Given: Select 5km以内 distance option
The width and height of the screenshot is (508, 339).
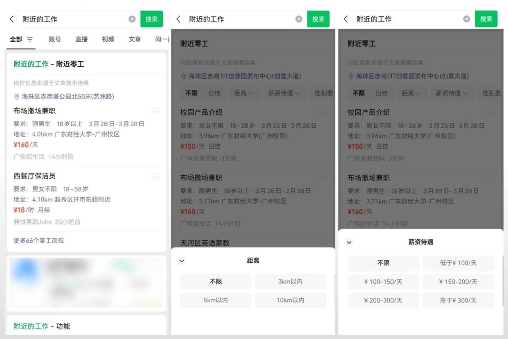Looking at the screenshot, I should [x=216, y=300].
